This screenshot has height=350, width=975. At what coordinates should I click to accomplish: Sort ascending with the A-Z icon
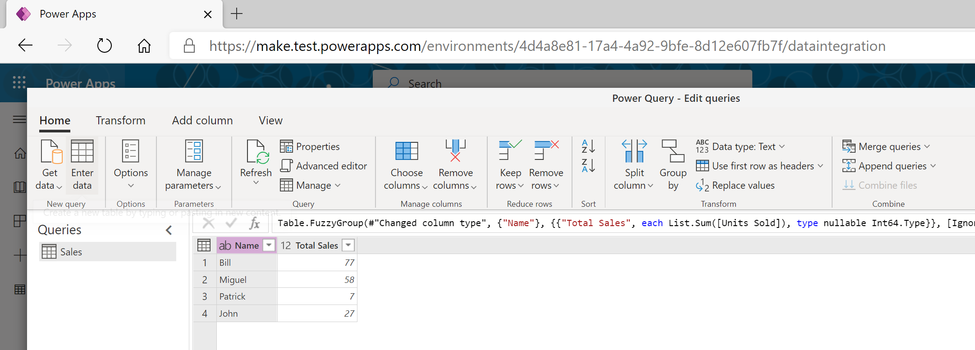pos(588,146)
